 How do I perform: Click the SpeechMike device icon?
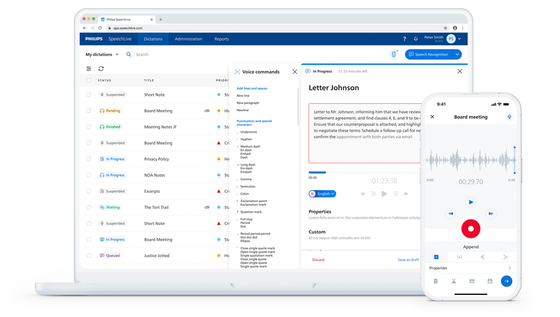394,54
